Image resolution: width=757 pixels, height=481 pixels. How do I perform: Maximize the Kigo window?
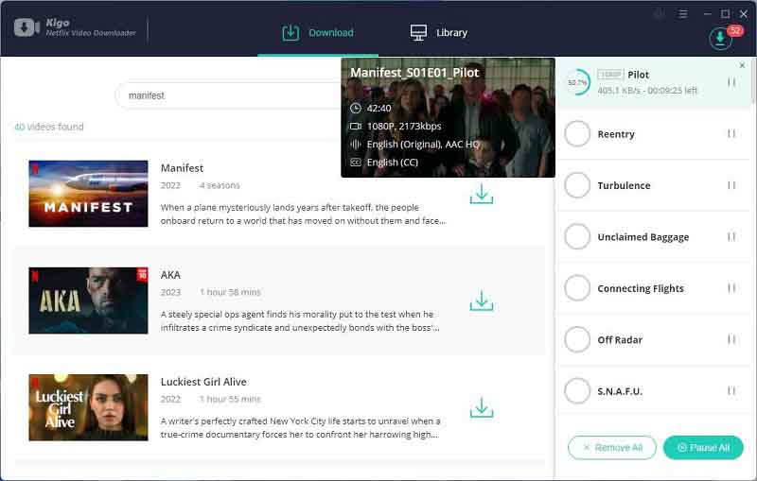click(x=725, y=14)
